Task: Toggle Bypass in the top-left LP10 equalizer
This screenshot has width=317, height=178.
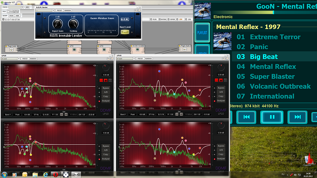Action: pyautogui.click(x=106, y=88)
